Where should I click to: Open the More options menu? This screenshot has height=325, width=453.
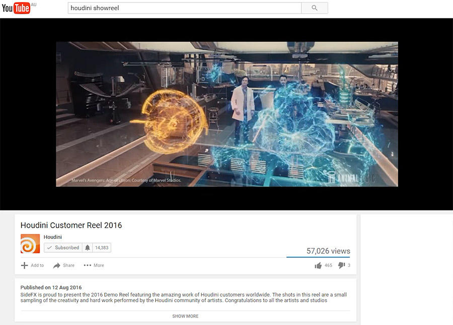(94, 265)
